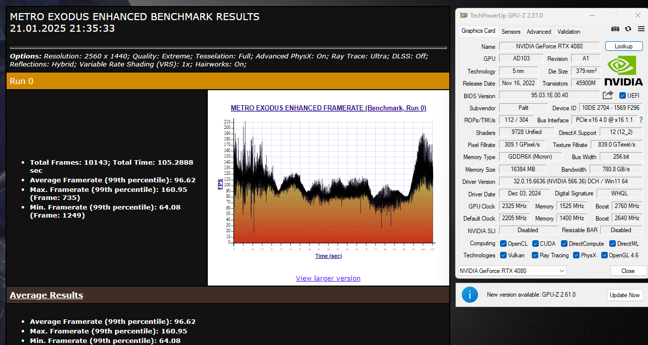648x345 pixels.
Task: Click the Average Results heading
Action: (x=46, y=295)
